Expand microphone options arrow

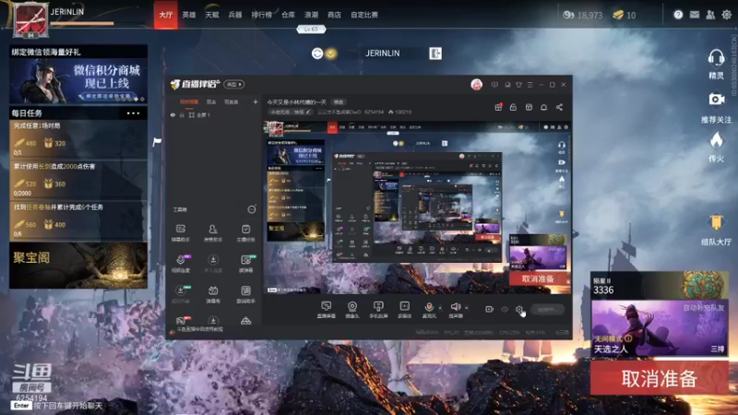(440, 308)
